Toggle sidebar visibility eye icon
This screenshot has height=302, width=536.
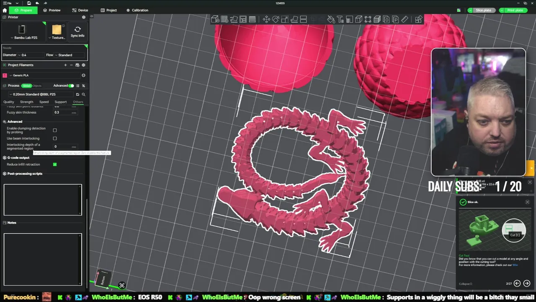pos(92,16)
